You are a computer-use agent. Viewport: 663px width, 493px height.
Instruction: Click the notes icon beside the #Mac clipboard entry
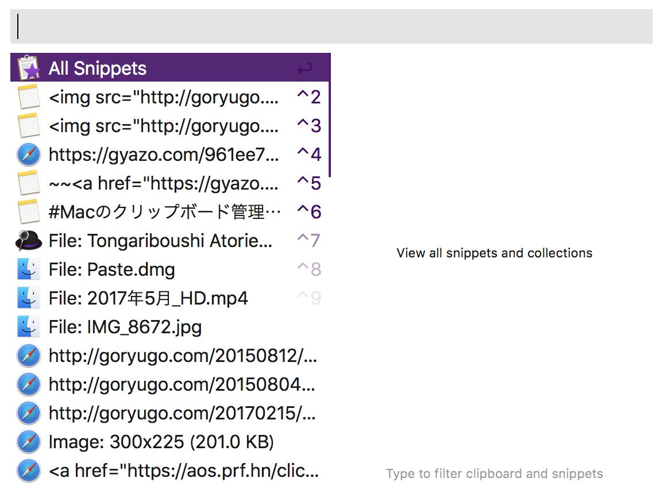pyautogui.click(x=29, y=212)
